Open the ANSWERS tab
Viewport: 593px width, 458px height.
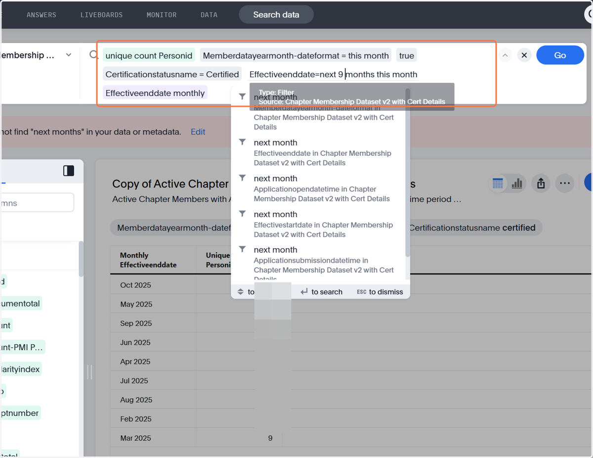pos(42,15)
